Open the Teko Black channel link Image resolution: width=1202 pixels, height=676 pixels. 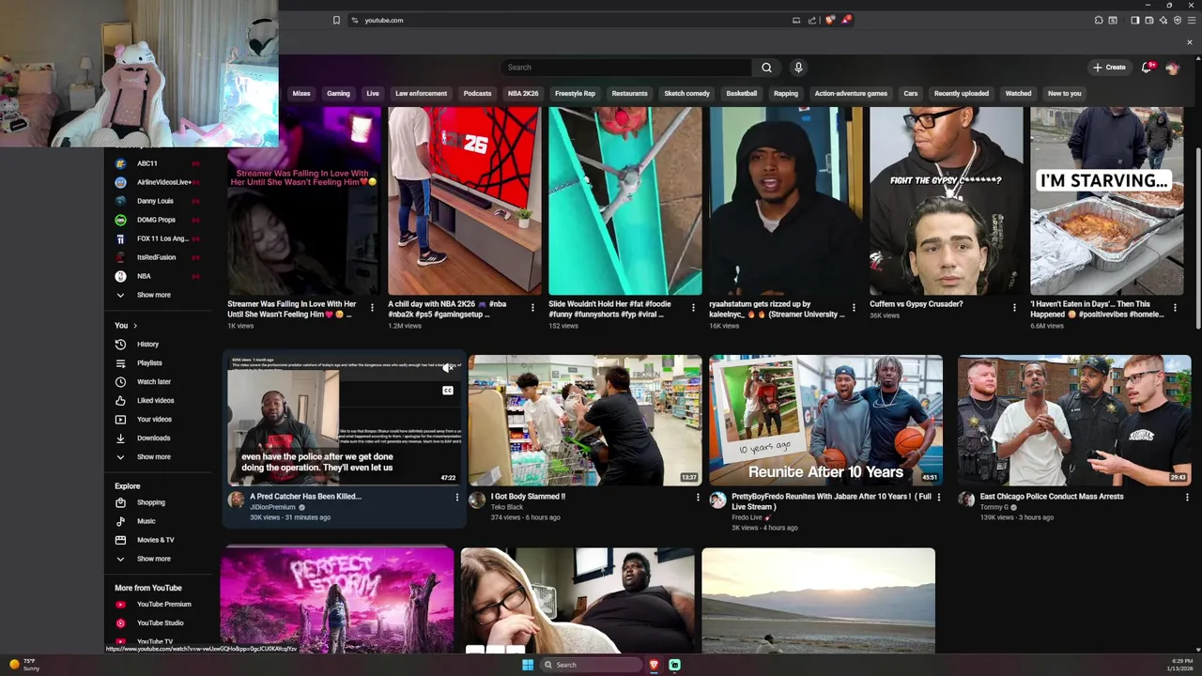point(507,507)
